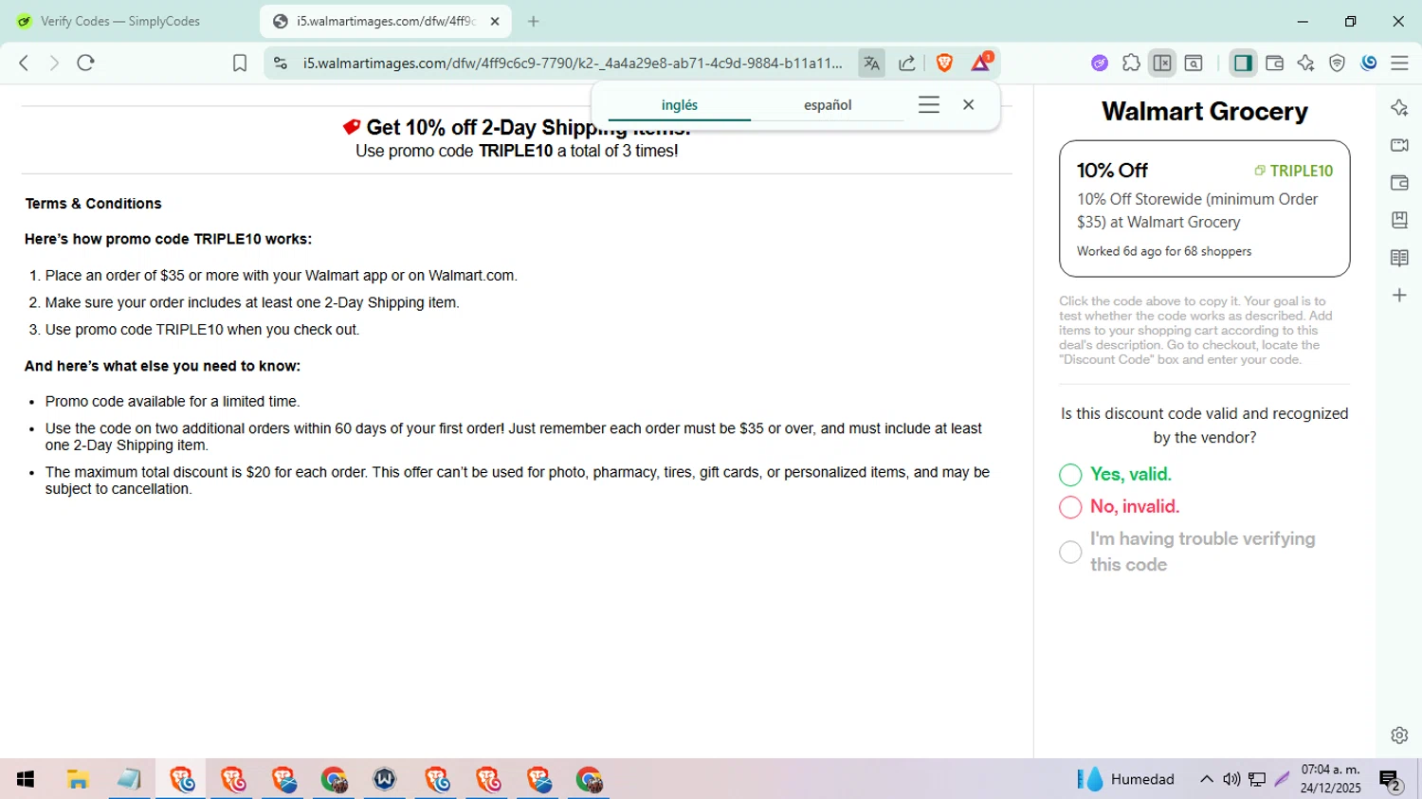This screenshot has height=799, width=1422.
Task: Select the inglés tab in translate popup
Action: [x=679, y=105]
